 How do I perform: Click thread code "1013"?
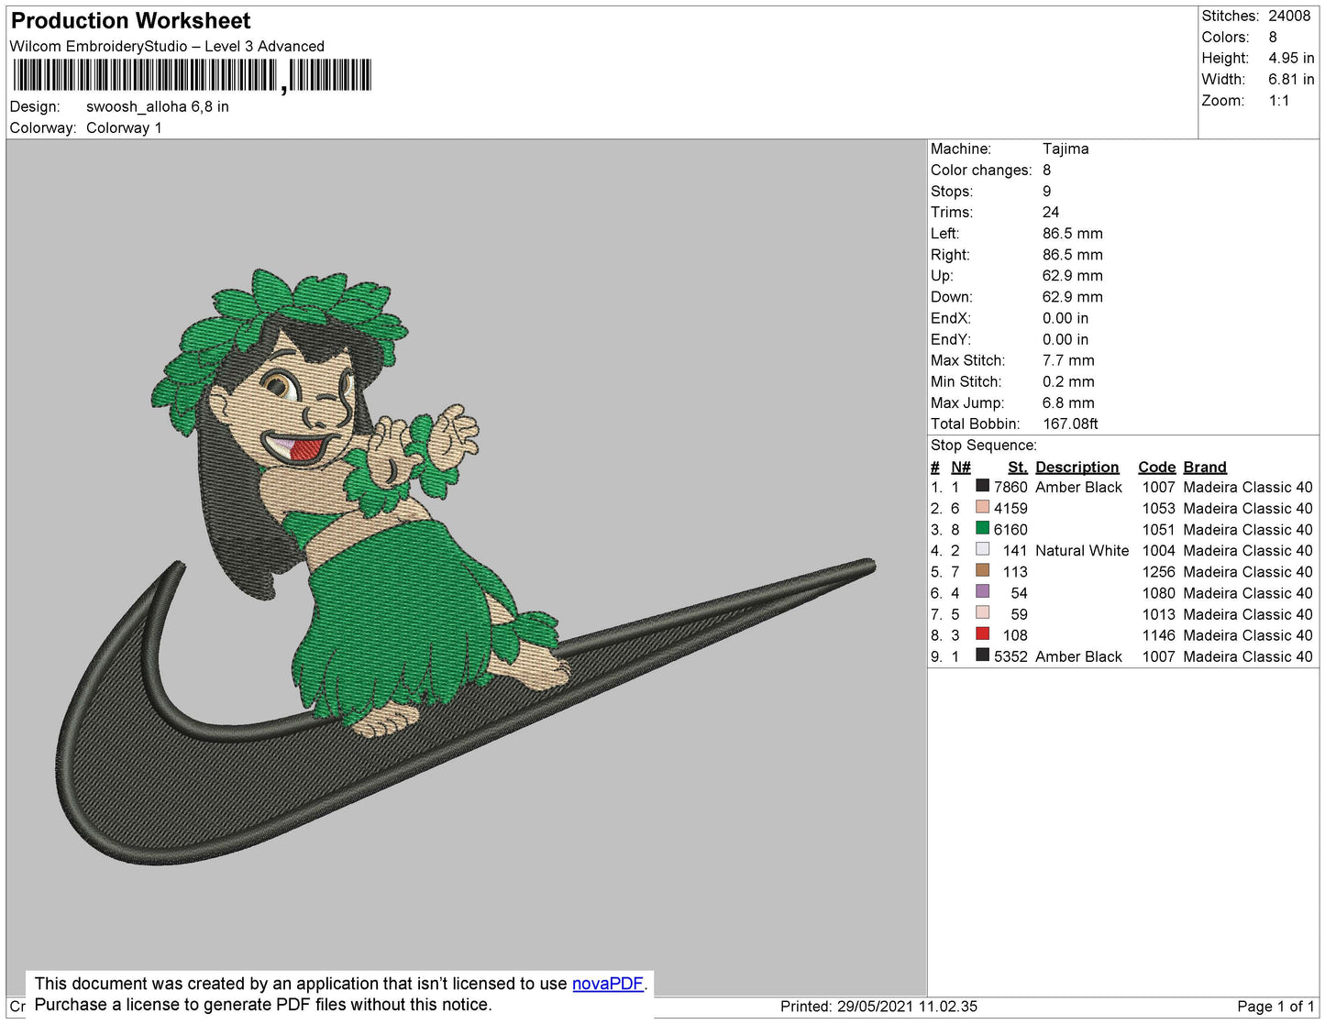point(1159,613)
